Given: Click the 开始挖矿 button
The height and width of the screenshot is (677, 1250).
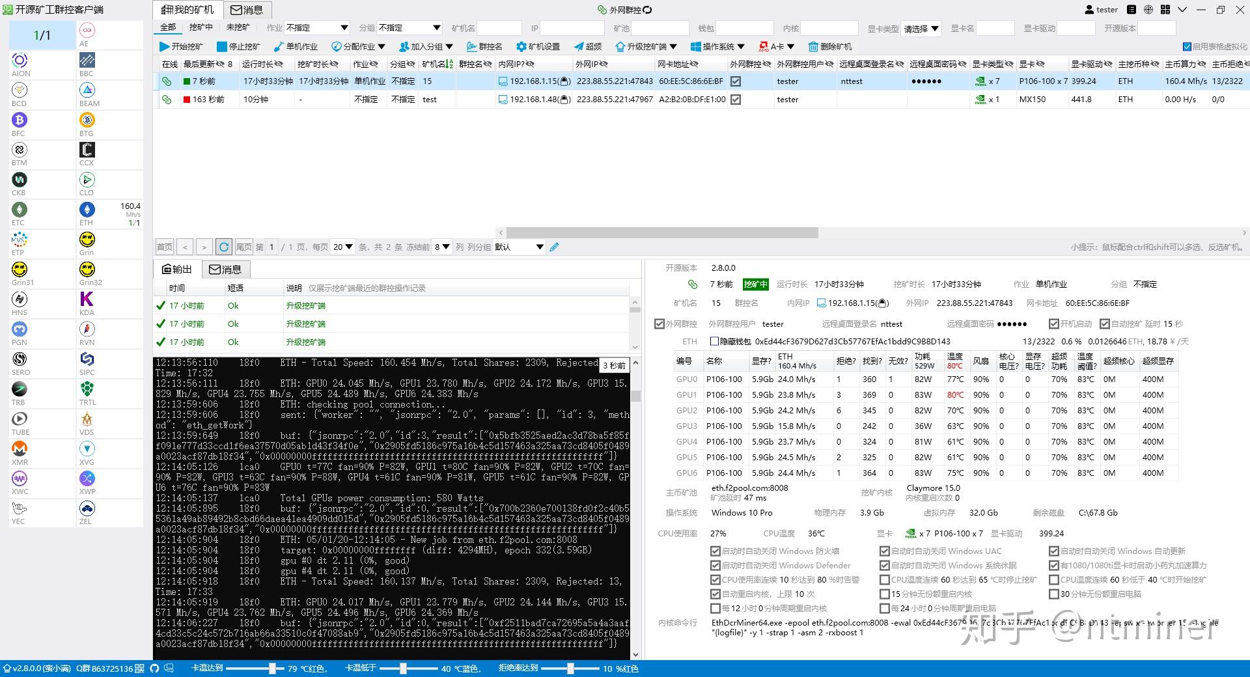Looking at the screenshot, I should [x=181, y=47].
